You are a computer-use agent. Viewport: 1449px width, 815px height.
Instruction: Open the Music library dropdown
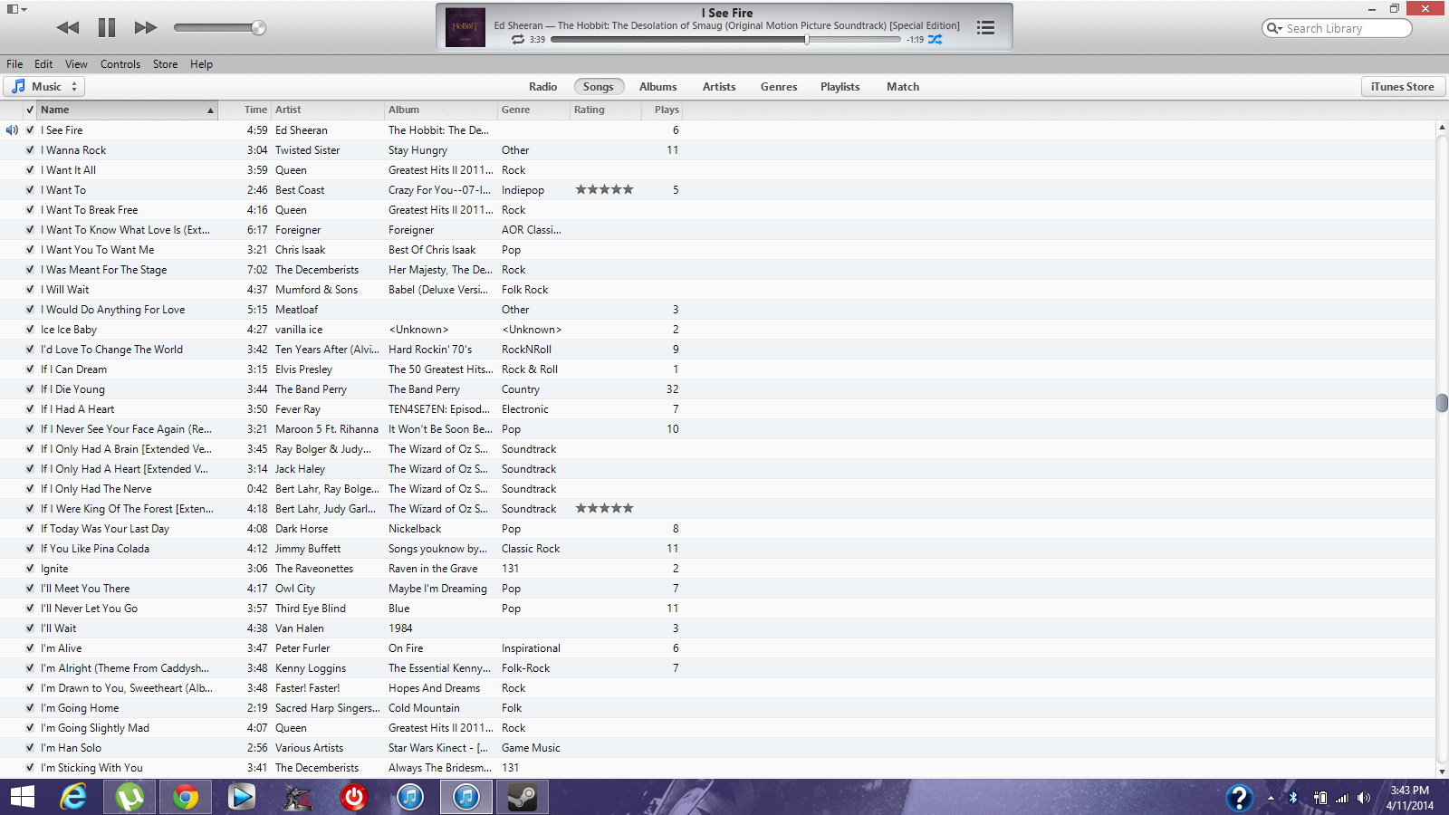click(x=43, y=86)
